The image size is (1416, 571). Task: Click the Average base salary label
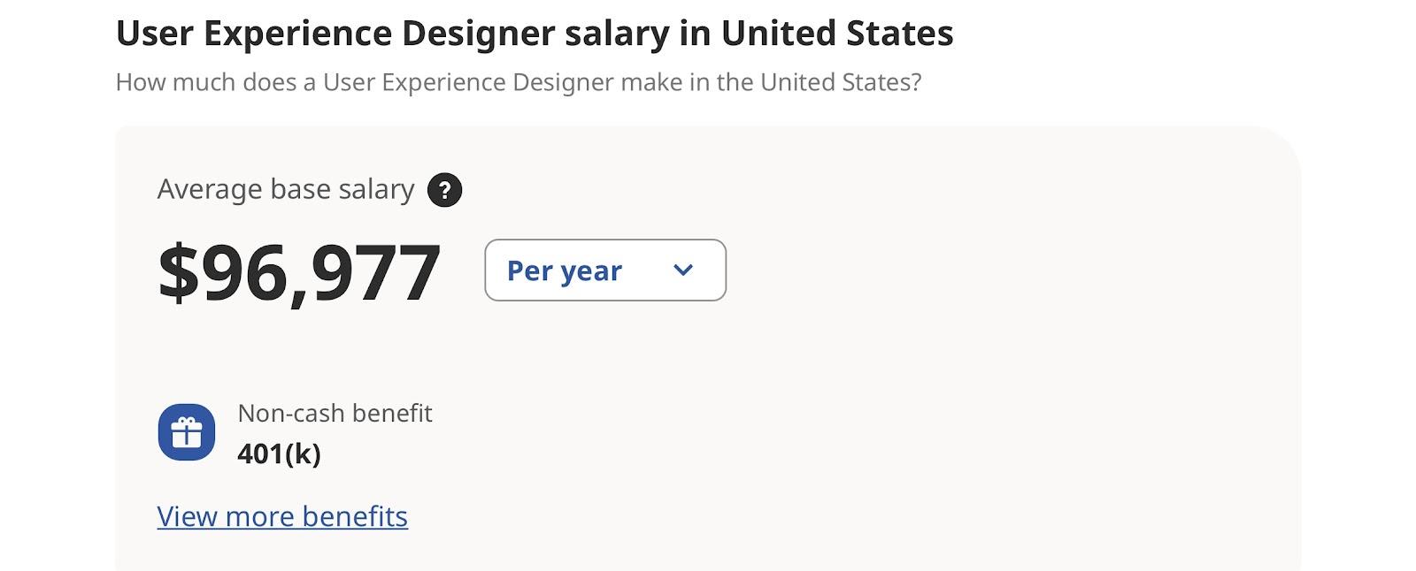[x=285, y=189]
